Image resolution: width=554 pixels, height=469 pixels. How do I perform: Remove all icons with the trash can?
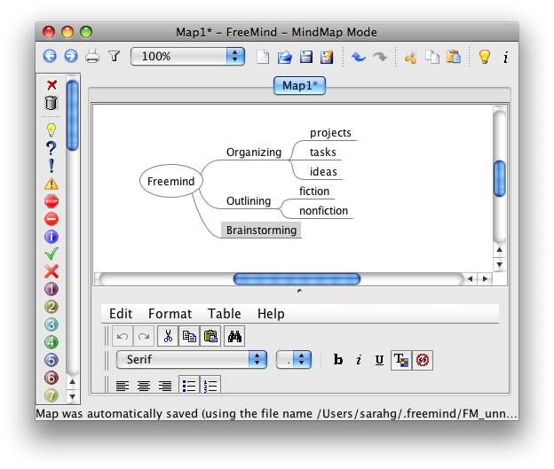pyautogui.click(x=51, y=103)
